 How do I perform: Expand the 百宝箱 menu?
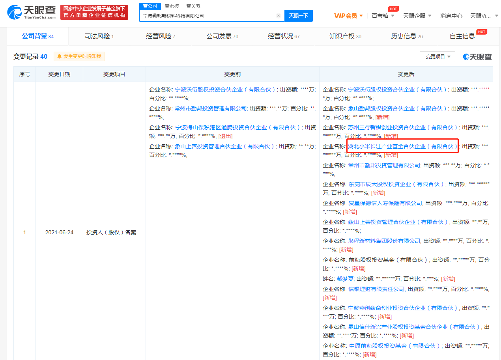pyautogui.click(x=383, y=16)
